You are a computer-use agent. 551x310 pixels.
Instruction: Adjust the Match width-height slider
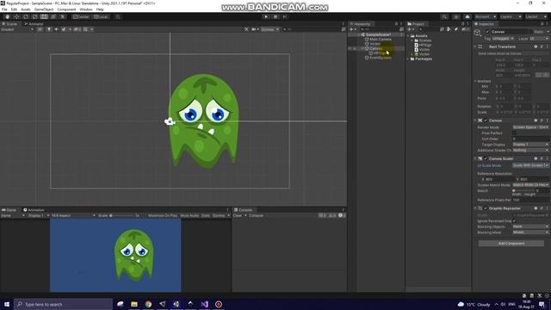(523, 191)
